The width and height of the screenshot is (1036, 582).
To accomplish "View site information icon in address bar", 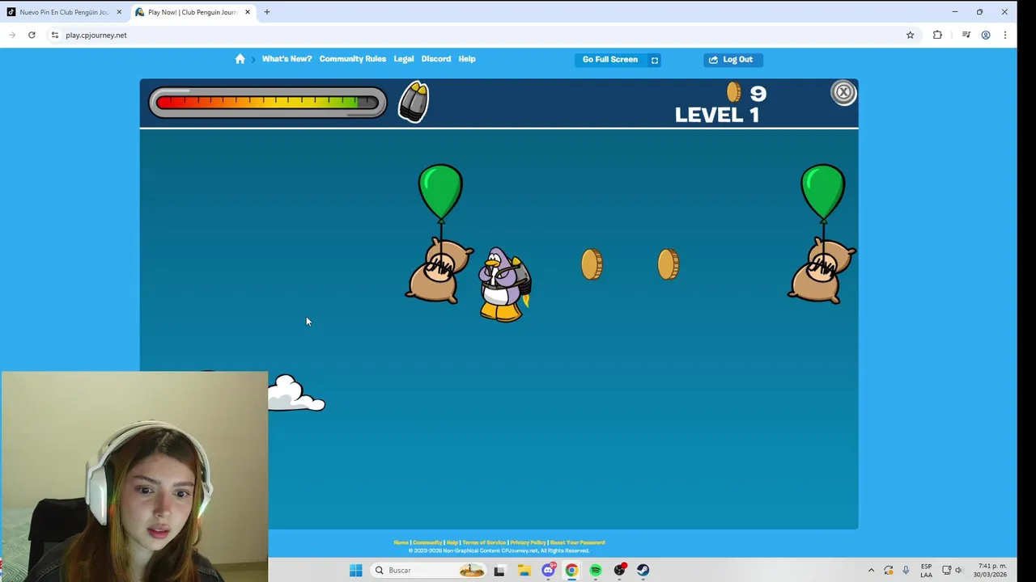I will (54, 35).
